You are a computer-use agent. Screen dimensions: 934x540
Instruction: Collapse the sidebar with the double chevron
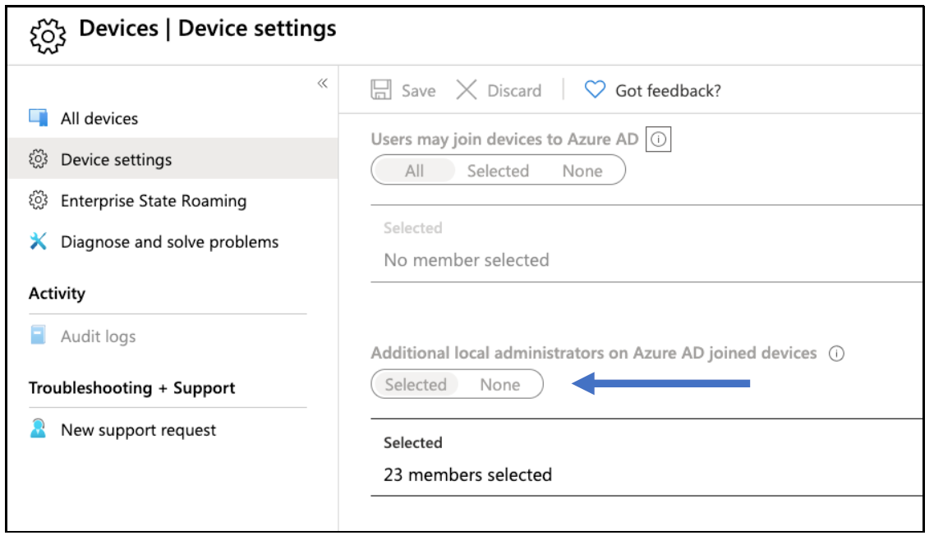[x=322, y=84]
